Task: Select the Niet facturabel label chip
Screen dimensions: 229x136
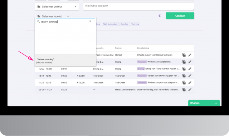Action: tap(110, 24)
